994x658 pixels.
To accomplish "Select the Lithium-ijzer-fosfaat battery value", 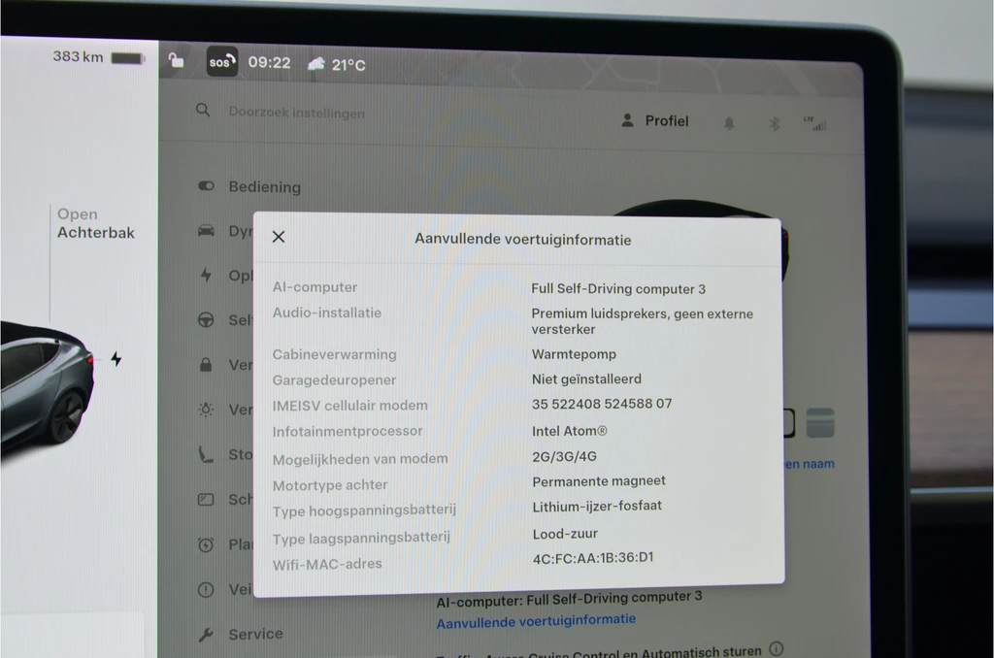I will (597, 506).
